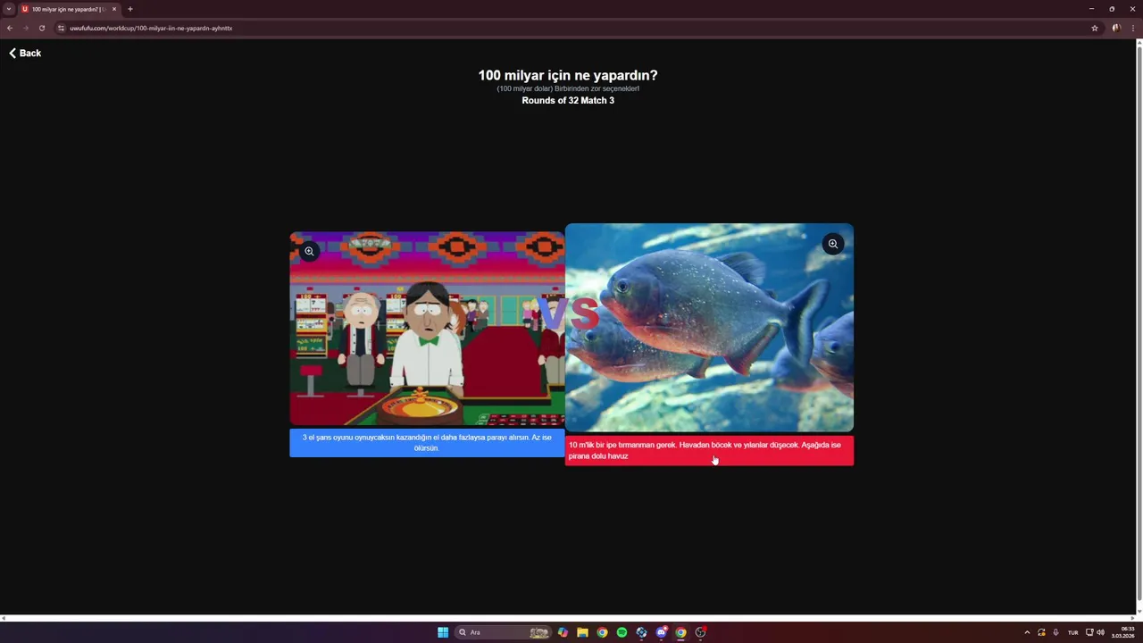Select the '100 milyar için ne yapardın?' tab
The width and height of the screenshot is (1143, 643).
(69, 9)
